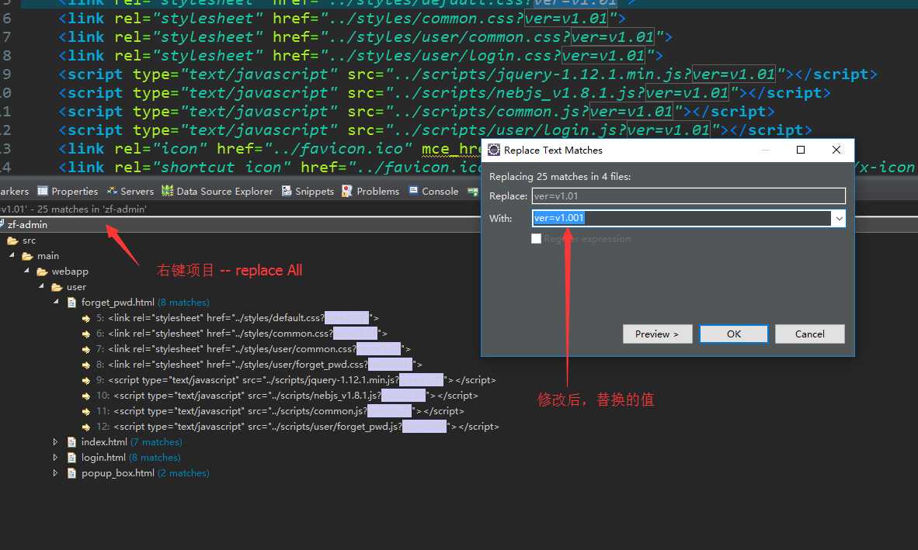This screenshot has height=550, width=918.
Task: Expand popup_box.html matches
Action: coord(56,473)
